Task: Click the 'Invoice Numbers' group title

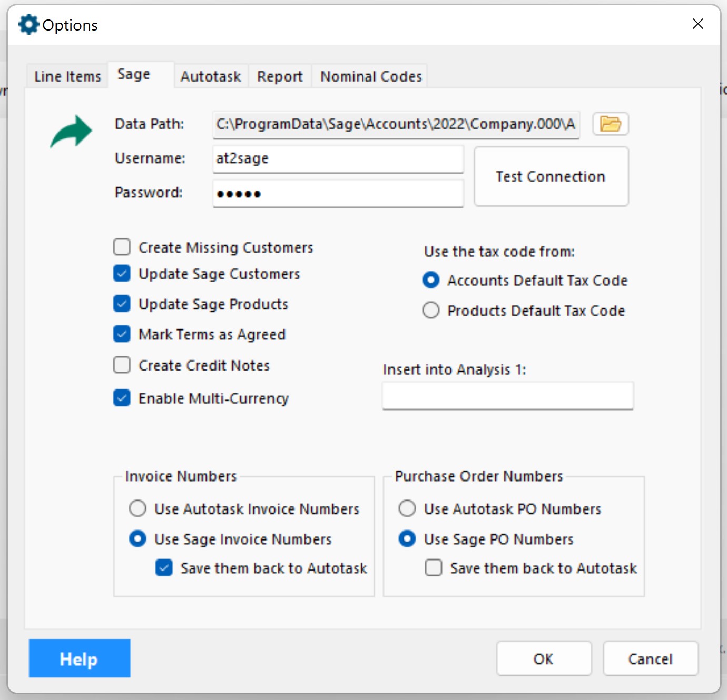Action: (181, 476)
